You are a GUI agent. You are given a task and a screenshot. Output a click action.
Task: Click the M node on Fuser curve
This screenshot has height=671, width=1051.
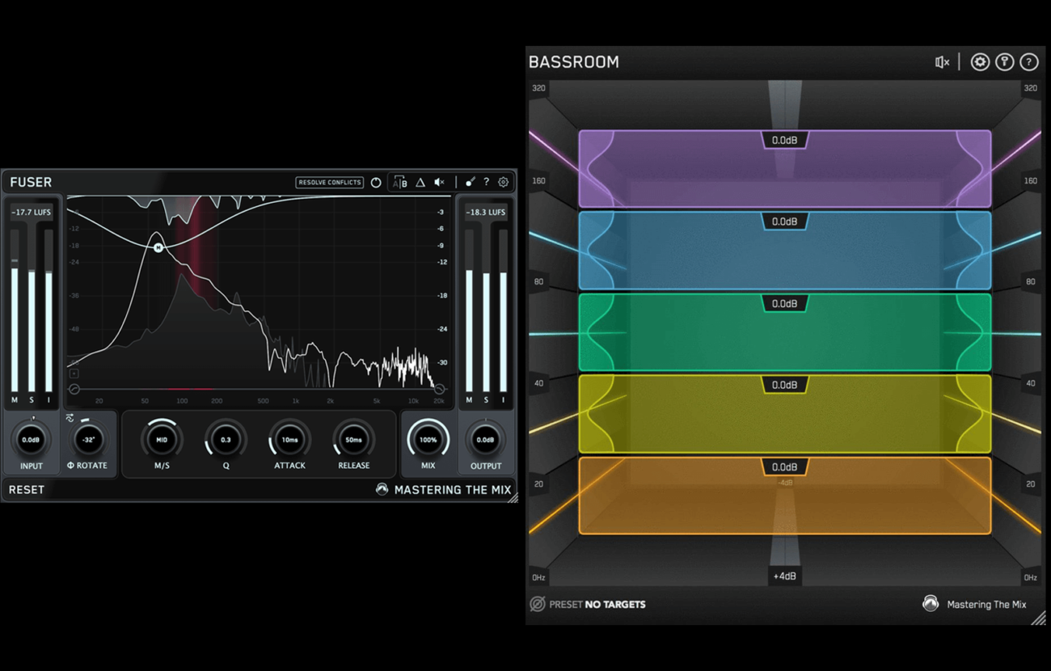158,247
